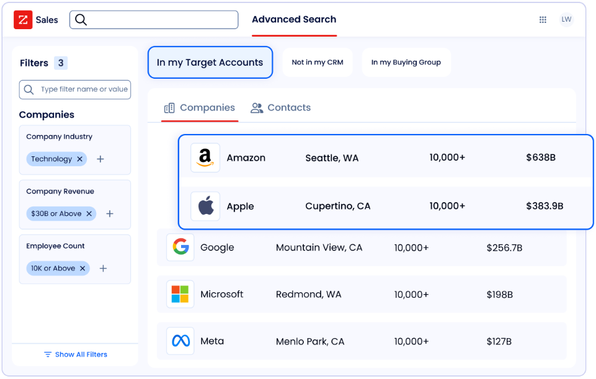596x379 pixels.
Task: Open Show All Filters link
Action: (x=76, y=355)
